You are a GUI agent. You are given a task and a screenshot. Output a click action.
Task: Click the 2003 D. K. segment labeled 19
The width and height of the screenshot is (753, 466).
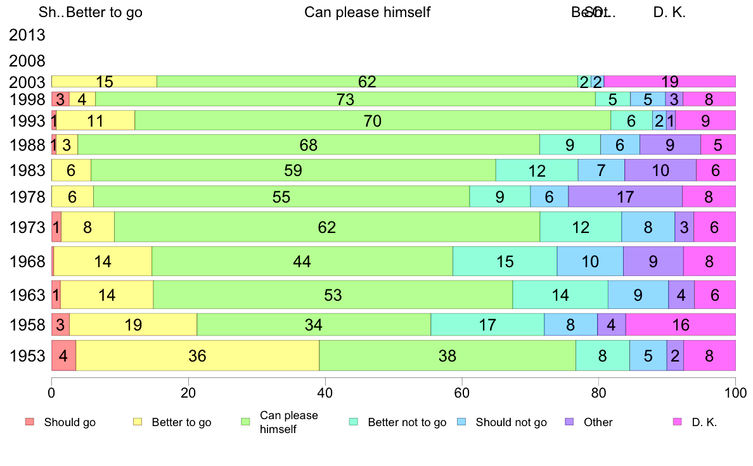click(669, 82)
